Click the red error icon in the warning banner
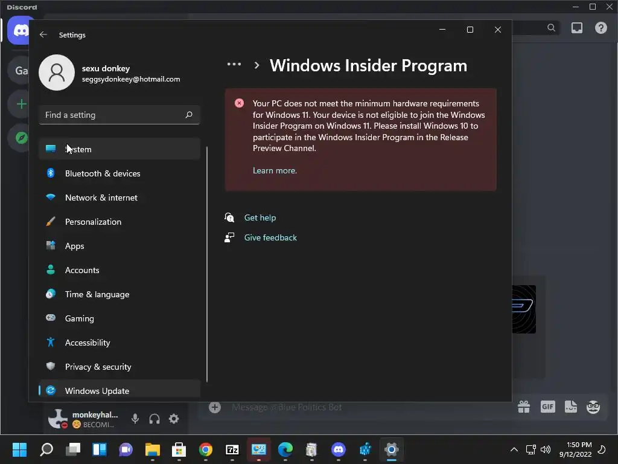The image size is (618, 464). tap(239, 103)
